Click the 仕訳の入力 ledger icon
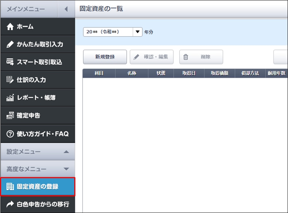Screen dimensions: 288x213 [10, 80]
